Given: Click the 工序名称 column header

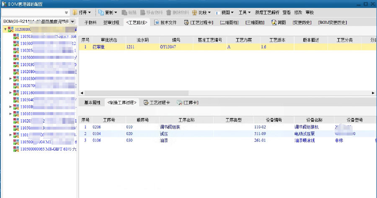Looking at the screenshot, I should [x=186, y=120].
